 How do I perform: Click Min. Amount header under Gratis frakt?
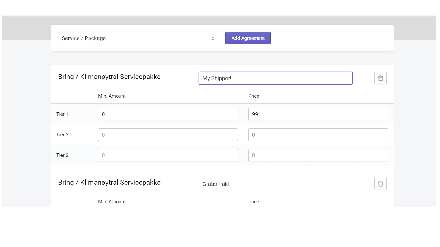click(112, 202)
